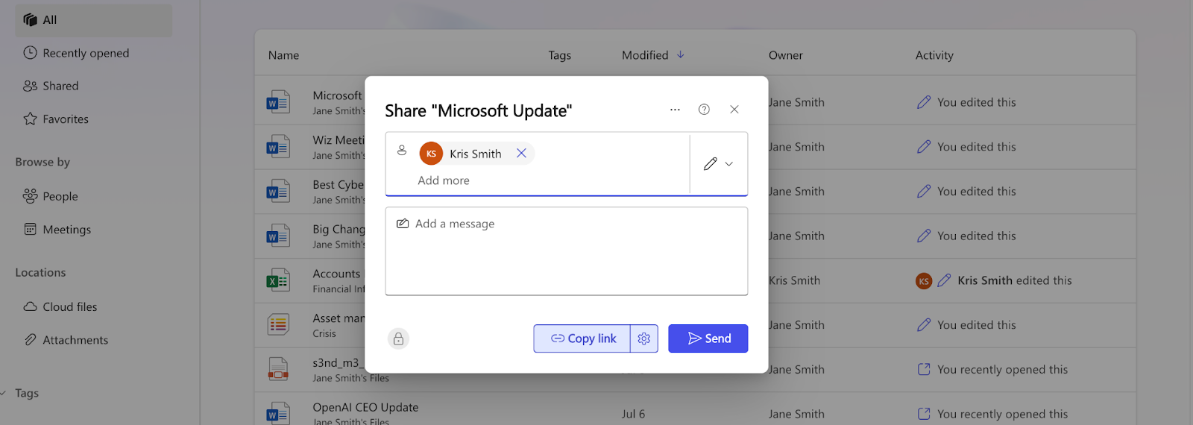Click list icon for Asset row
The width and height of the screenshot is (1193, 425).
coord(278,324)
